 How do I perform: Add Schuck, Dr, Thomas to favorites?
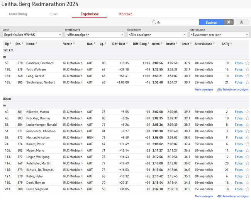click(x=247, y=170)
